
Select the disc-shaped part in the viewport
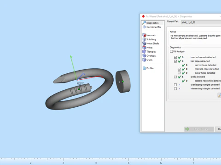[x=123, y=82]
